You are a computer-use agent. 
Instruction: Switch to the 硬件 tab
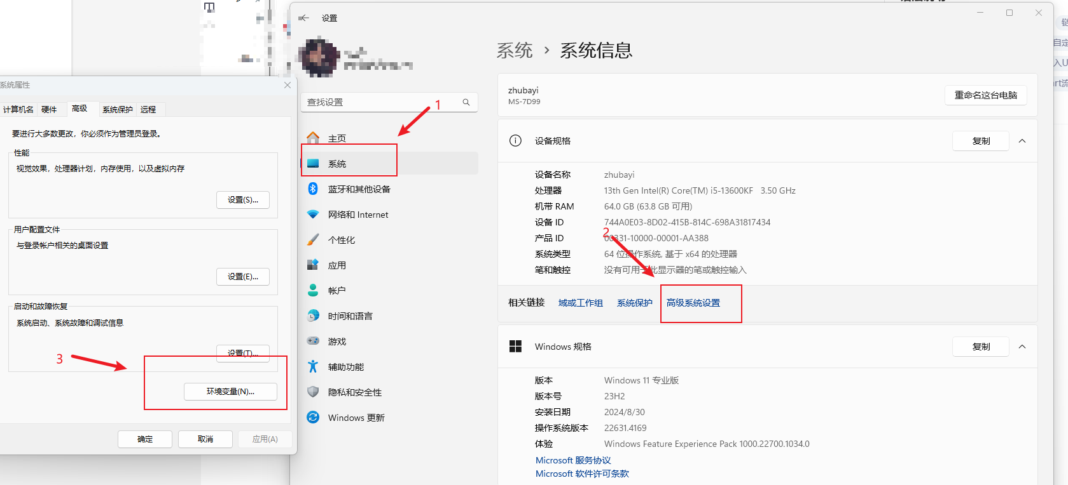49,109
